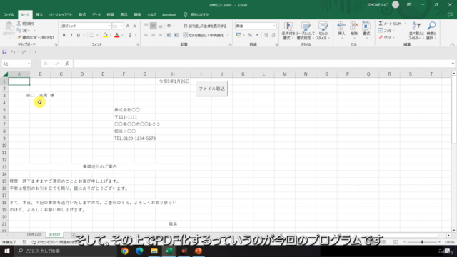Screen dimensions: 457x257
Task: Add a new sheet with plus icon
Action: click(73, 236)
